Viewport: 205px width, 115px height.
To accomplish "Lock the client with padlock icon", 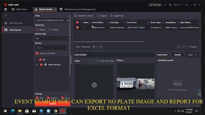I will click(x=186, y=5).
